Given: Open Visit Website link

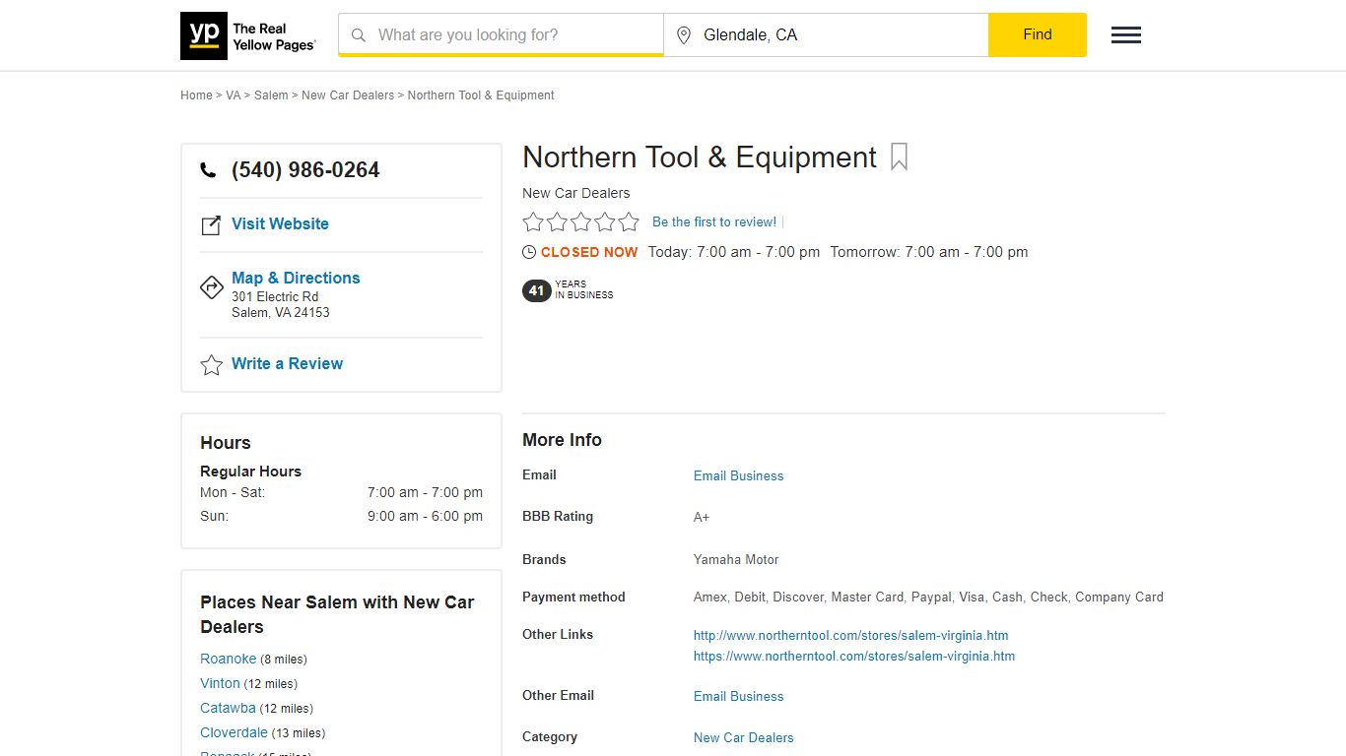Looking at the screenshot, I should click(x=280, y=223).
